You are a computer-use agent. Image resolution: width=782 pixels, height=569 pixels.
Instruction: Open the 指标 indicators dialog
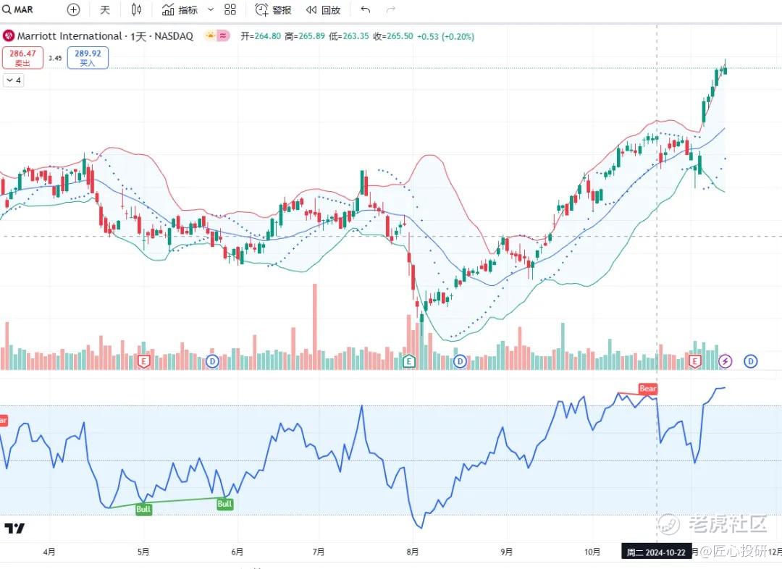click(180, 9)
